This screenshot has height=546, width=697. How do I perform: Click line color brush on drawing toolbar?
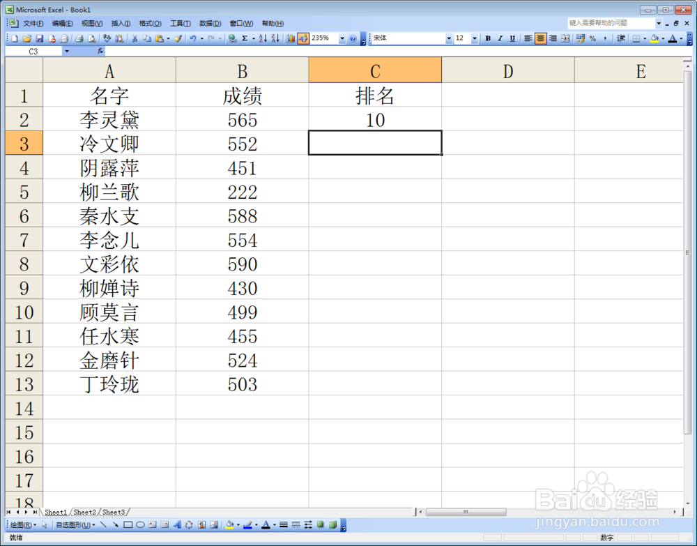pos(247,524)
